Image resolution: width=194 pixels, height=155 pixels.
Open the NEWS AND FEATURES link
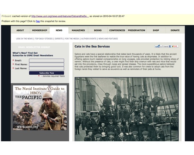[108, 39]
